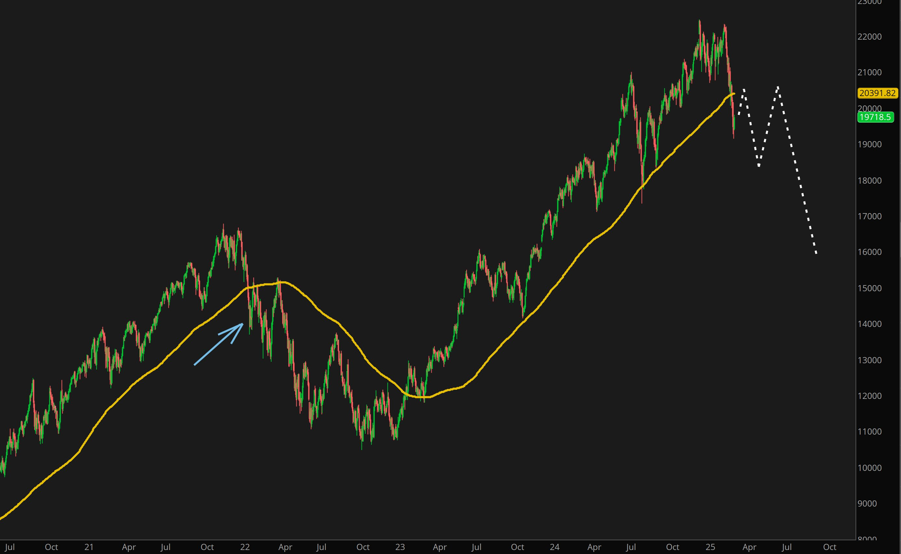Click the 9000 price axis label
901x554 pixels.
(867, 504)
